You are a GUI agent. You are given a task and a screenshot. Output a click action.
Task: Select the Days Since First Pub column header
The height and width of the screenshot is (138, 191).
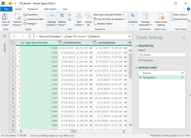pyautogui.click(x=39, y=43)
